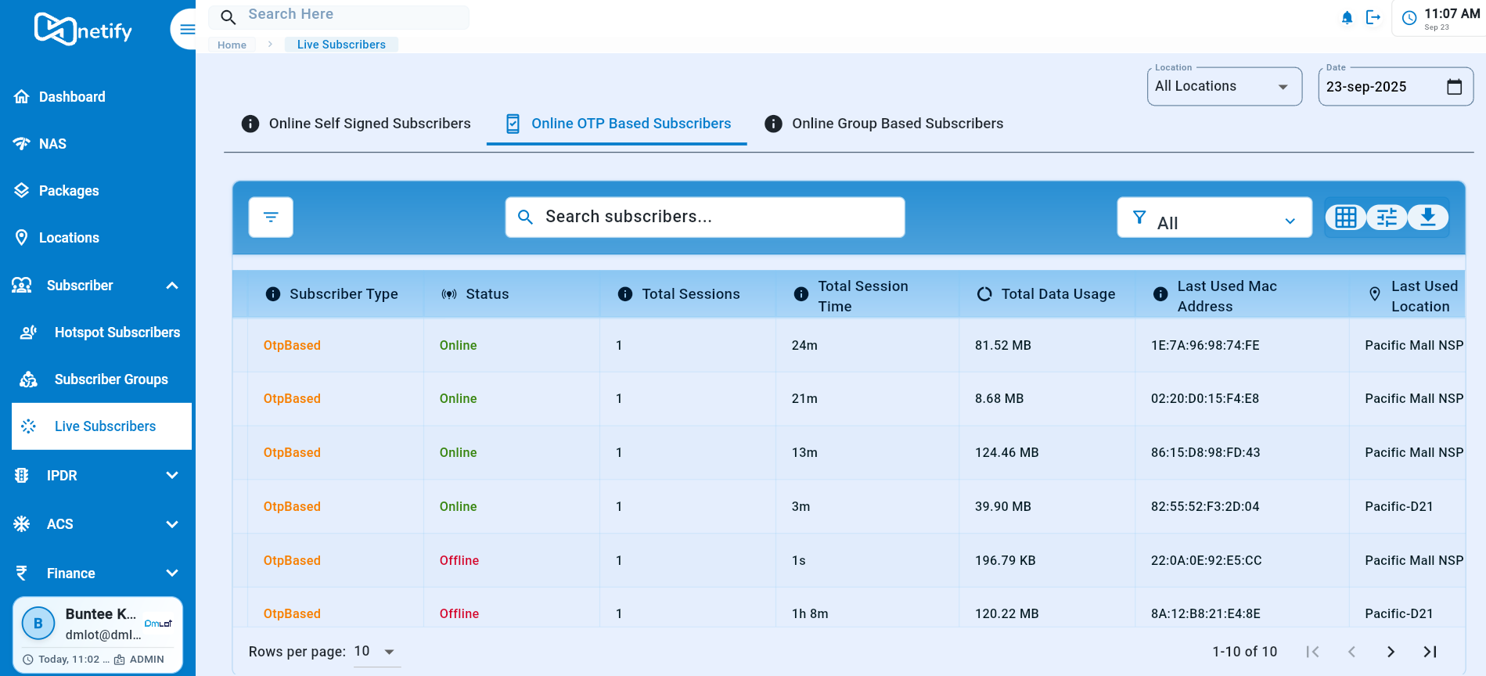Click the Home breadcrumb link
The height and width of the screenshot is (676, 1486).
(x=232, y=45)
